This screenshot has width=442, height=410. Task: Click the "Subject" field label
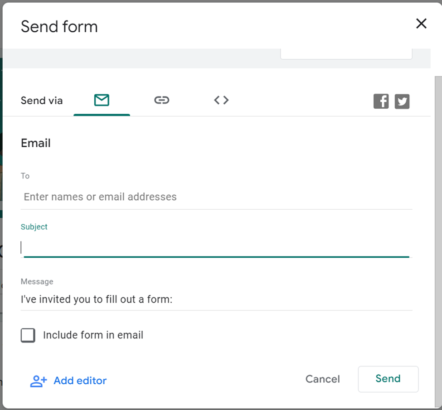[x=34, y=227]
